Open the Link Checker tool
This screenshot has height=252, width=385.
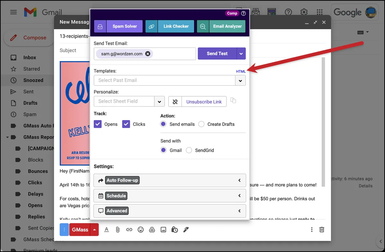pos(170,26)
